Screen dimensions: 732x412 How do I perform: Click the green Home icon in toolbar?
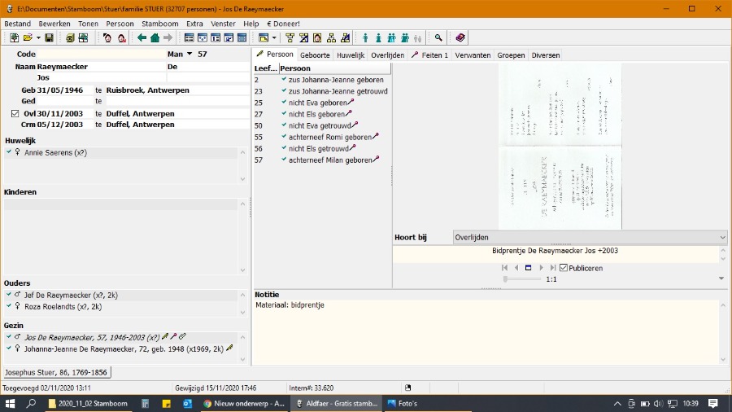coord(155,38)
